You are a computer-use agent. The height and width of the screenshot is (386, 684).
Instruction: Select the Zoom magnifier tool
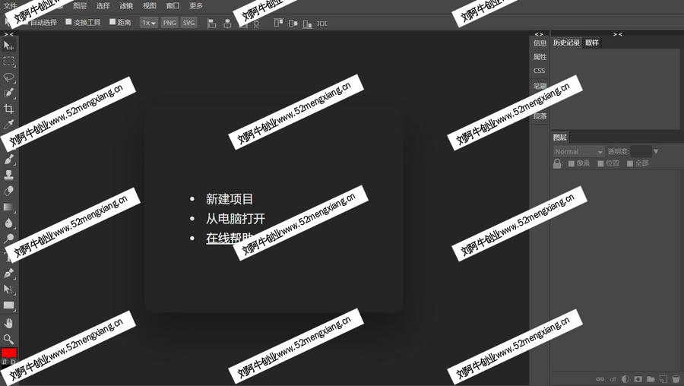coord(8,339)
